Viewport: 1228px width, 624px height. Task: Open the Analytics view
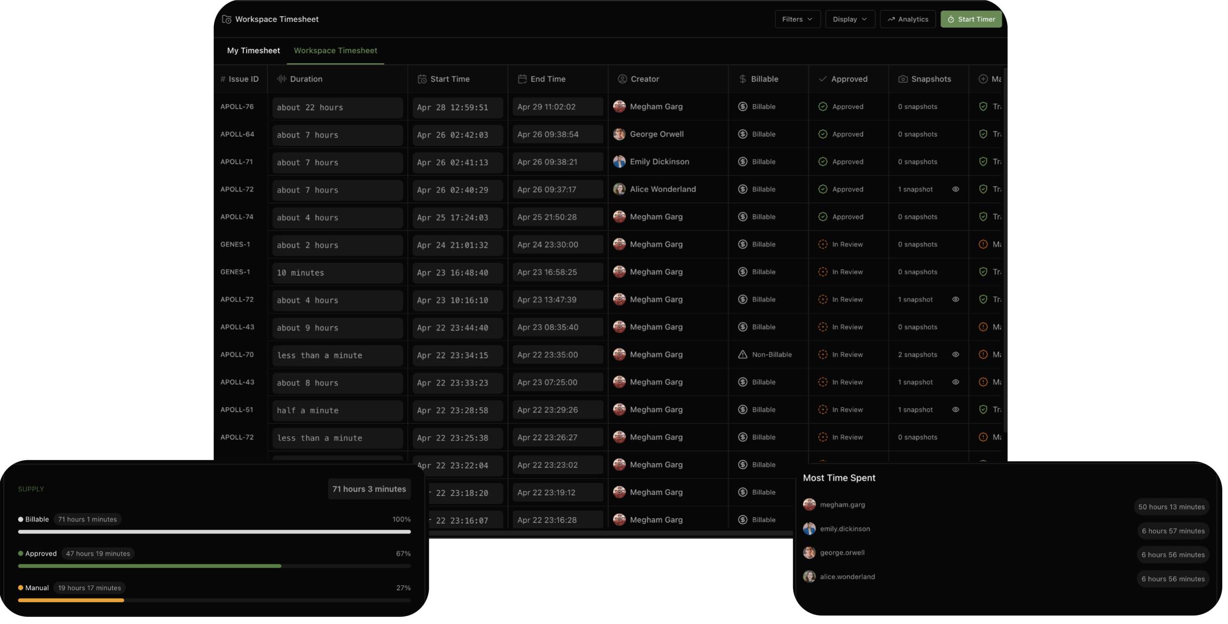(x=907, y=20)
